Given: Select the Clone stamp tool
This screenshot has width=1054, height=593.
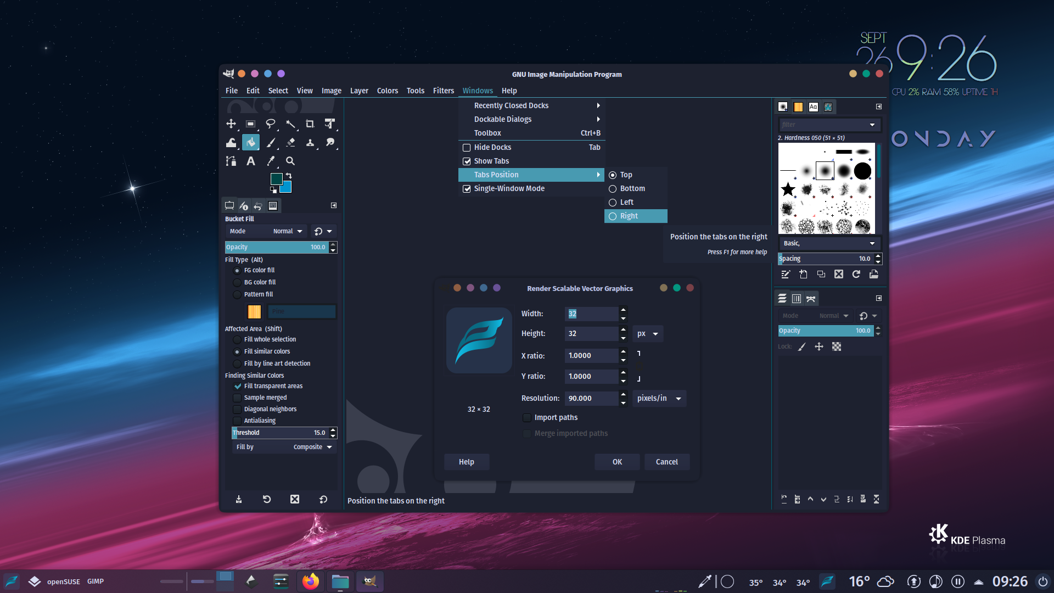Looking at the screenshot, I should [x=310, y=143].
